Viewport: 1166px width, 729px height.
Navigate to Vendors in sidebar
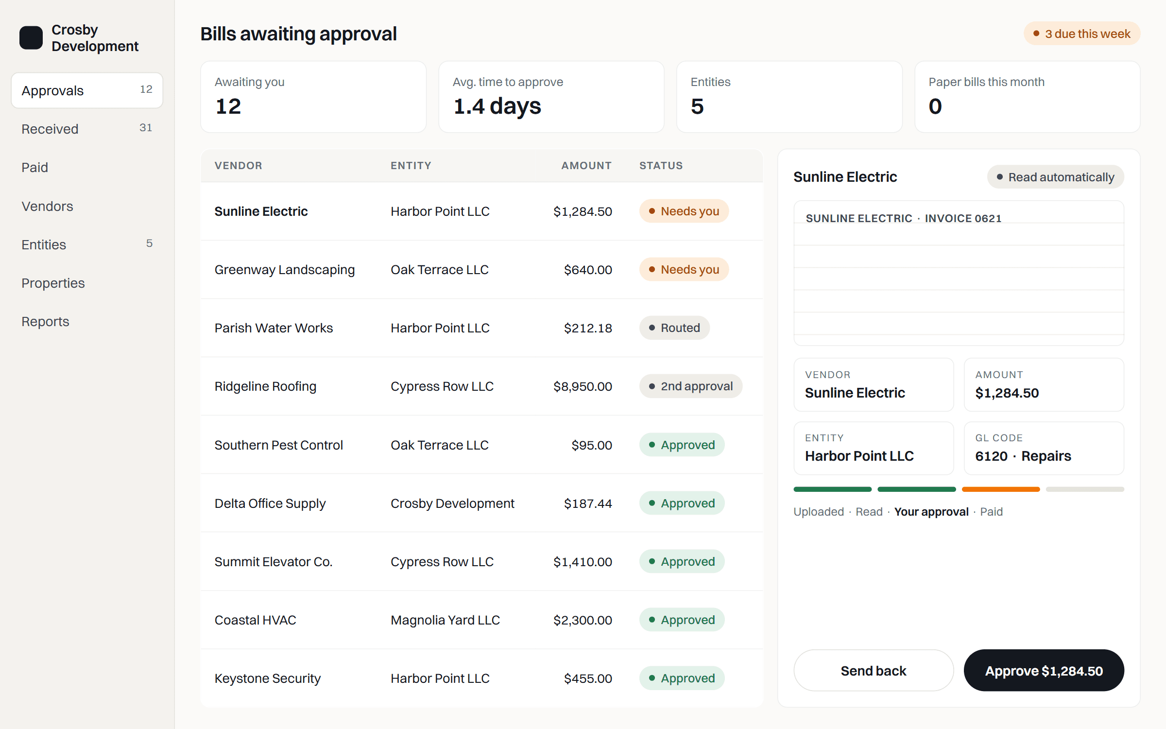pyautogui.click(x=87, y=206)
